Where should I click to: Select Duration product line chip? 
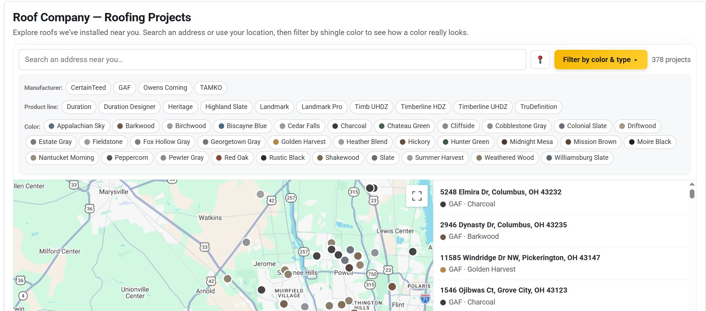[79, 107]
